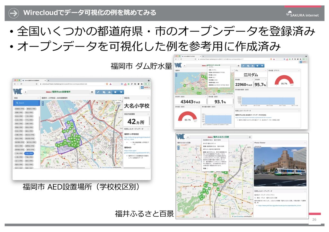Click the pencil edit icon in AED window toolbar
This screenshot has height=232, width=329.
pyautogui.click(x=98, y=92)
